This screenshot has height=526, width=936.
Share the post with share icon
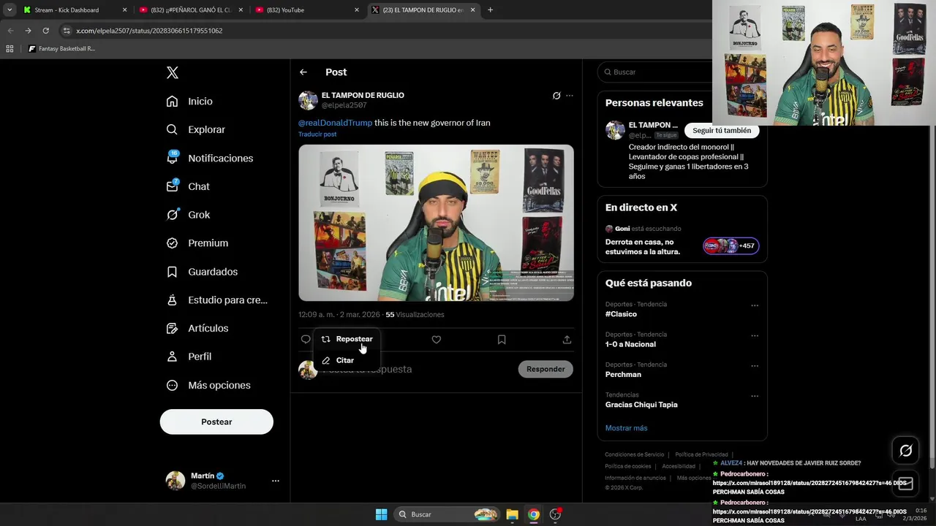(567, 340)
